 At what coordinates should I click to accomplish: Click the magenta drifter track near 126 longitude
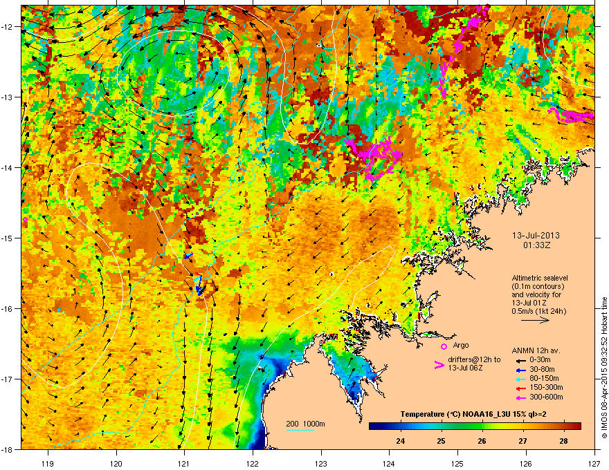coord(571,115)
